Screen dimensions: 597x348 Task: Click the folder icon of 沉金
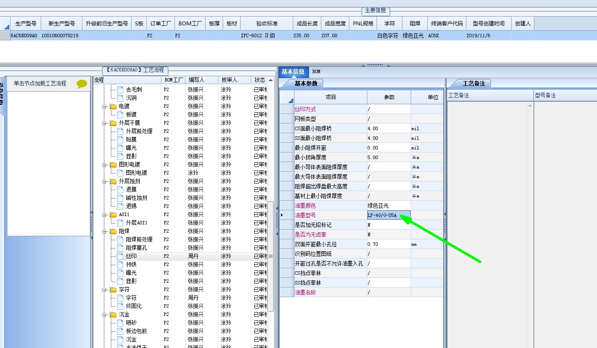[x=113, y=314]
